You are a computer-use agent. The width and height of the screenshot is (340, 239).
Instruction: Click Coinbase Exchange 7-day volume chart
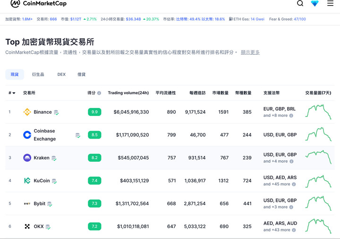click(x=318, y=134)
